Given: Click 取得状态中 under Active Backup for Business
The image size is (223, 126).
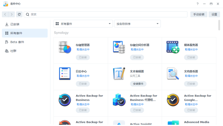Looking at the screenshot, I should pos(83,104).
